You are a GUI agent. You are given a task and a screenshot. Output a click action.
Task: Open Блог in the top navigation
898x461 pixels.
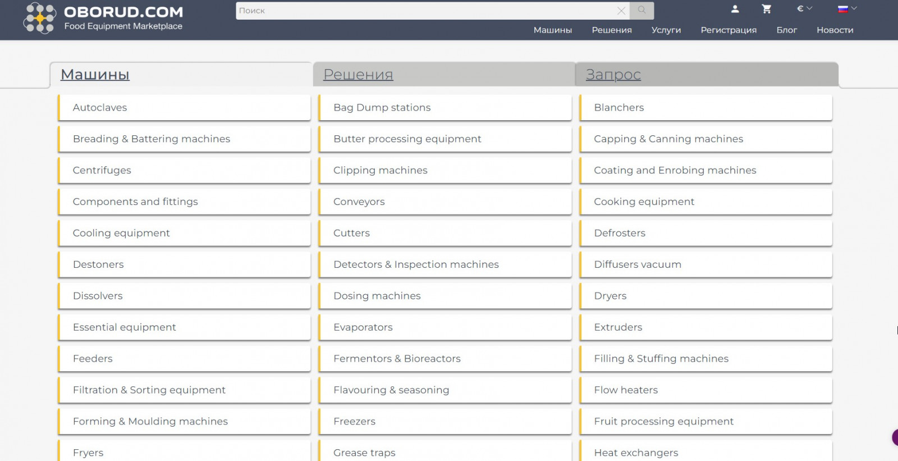point(787,30)
